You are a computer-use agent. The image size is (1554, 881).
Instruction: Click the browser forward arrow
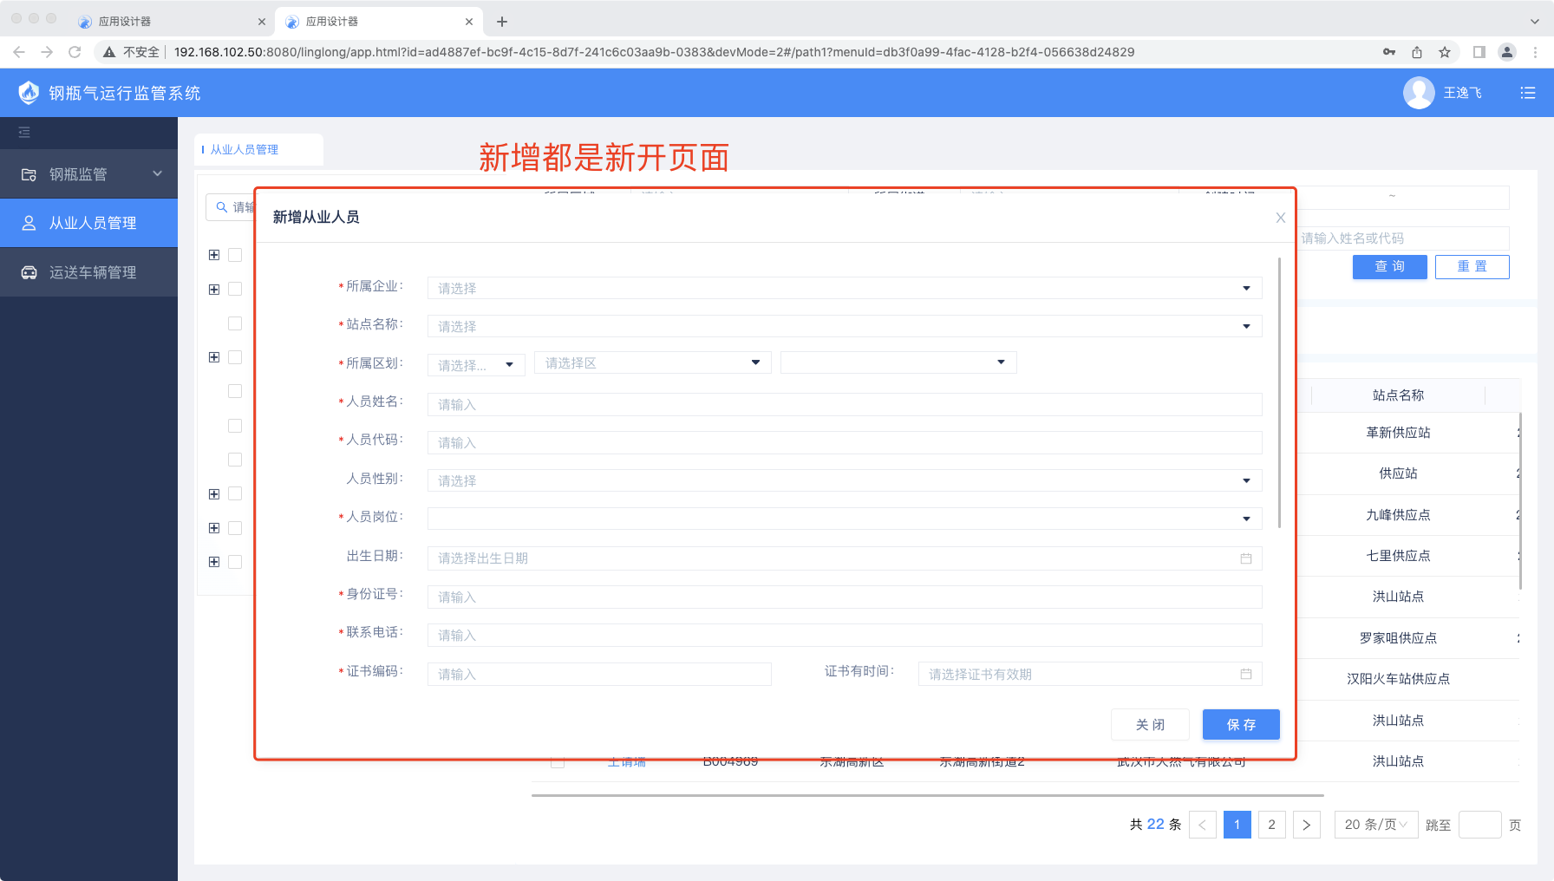47,52
